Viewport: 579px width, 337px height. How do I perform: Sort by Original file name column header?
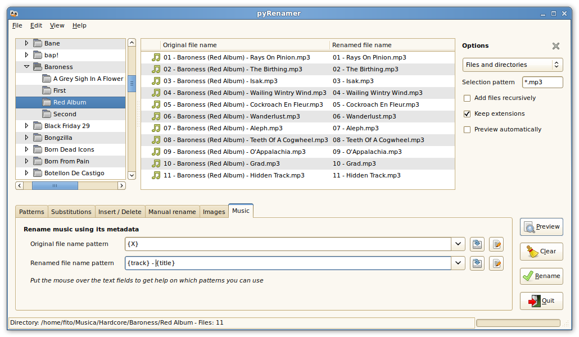245,45
